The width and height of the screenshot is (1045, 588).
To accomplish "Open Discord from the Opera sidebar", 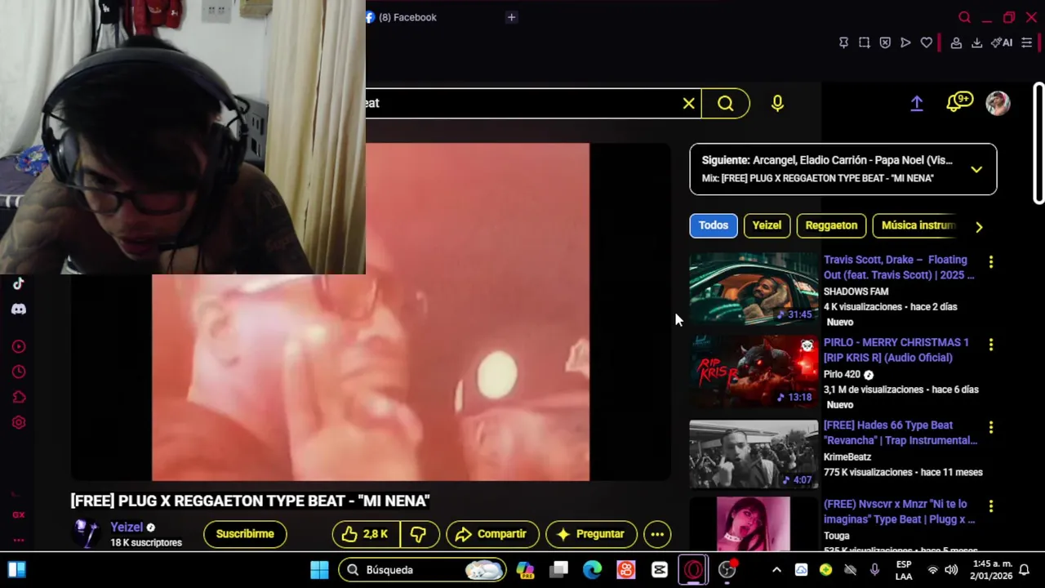I will pos(19,310).
